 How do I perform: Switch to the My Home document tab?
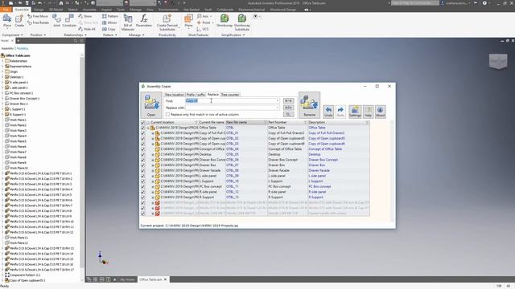click(127, 279)
